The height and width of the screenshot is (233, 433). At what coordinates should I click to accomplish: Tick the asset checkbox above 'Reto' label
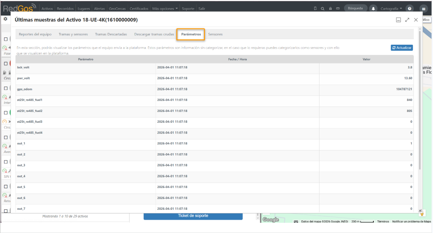[x=6, y=187]
